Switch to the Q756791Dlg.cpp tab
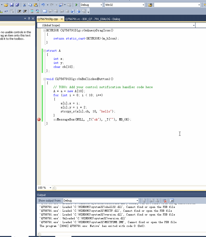Screen dimensions: 206x237 (x=48, y=19)
